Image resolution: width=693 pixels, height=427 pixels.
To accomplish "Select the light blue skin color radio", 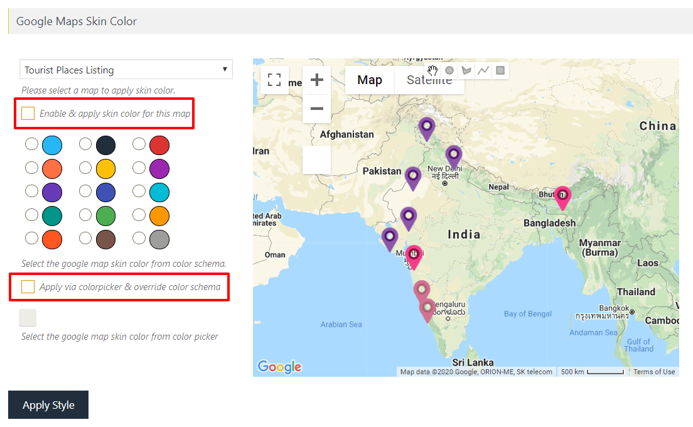I will coord(31,144).
